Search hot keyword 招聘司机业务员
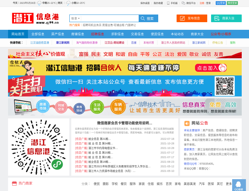The width and height of the screenshot is (249, 191). pos(92,25)
